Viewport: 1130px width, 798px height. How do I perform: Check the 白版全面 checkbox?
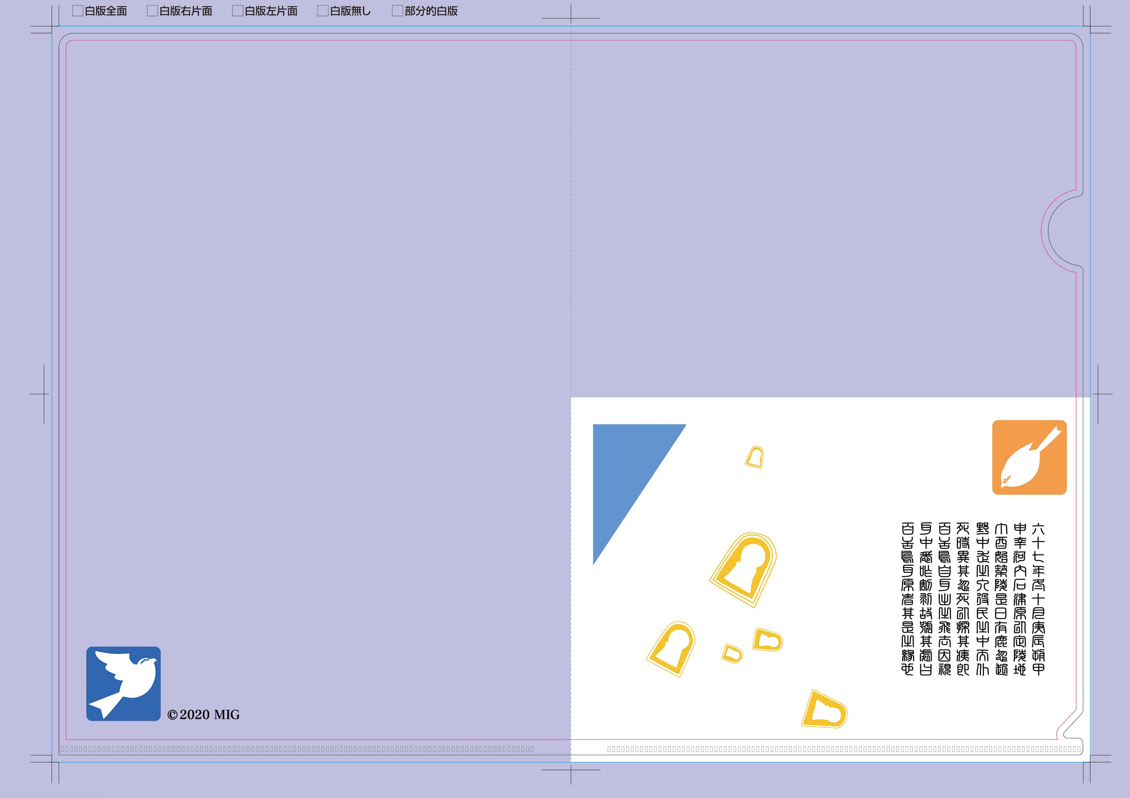(78, 11)
